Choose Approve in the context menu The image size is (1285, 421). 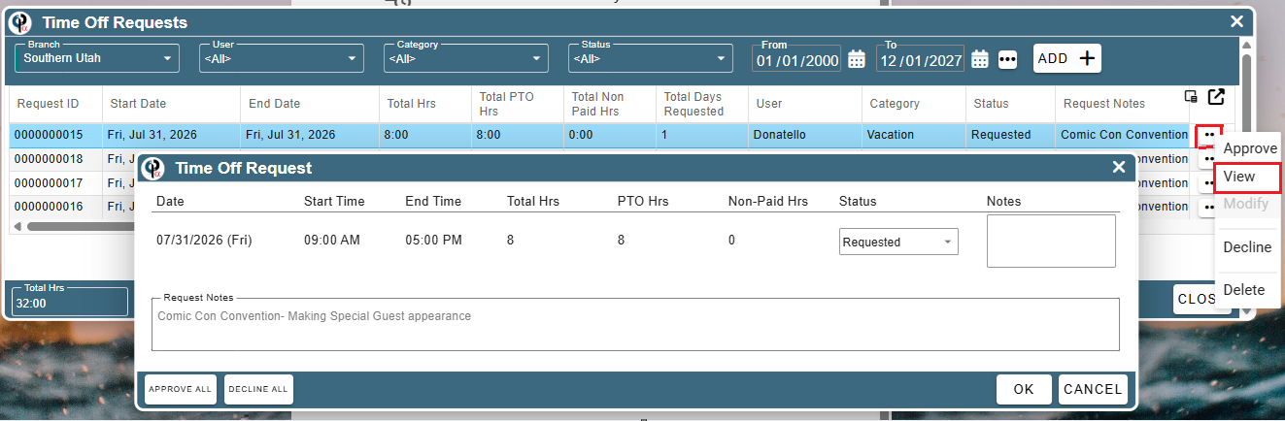pyautogui.click(x=1249, y=148)
